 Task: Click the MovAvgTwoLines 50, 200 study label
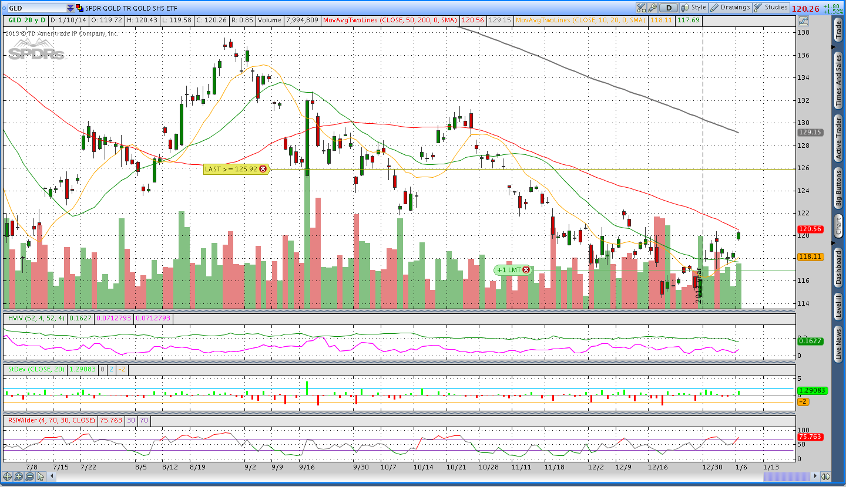(390, 20)
